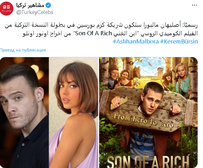Image resolution: width=203 pixels, height=168 pixels.
Task: Open the red TC profile avatar
Action: click(x=6, y=9)
